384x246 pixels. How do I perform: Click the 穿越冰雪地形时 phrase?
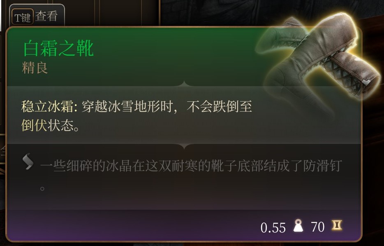coord(127,107)
